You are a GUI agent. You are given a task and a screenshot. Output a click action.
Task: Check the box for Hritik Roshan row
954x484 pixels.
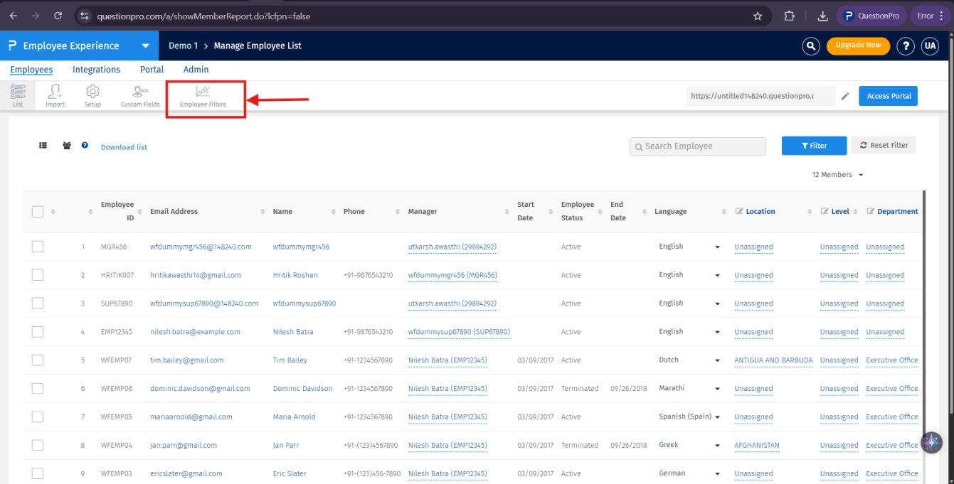pos(38,275)
